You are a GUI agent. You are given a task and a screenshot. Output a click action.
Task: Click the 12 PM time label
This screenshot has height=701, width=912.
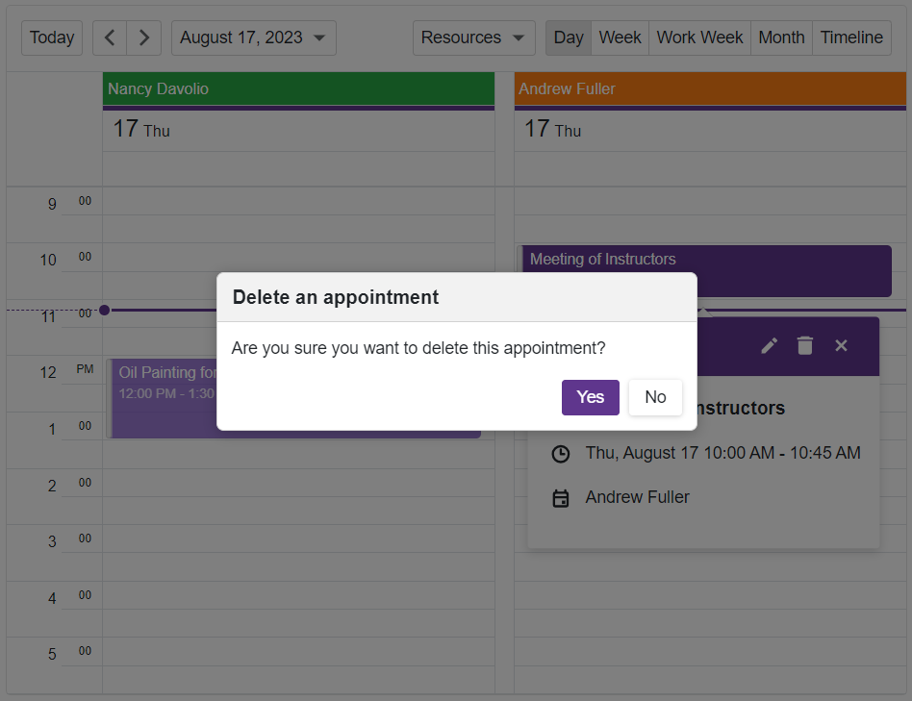coord(66,371)
